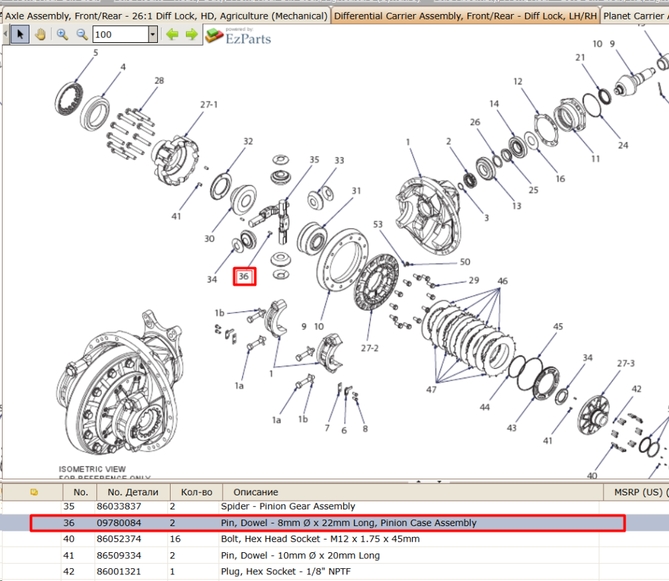
Task: Click callout 31 in the diagram
Action: [x=357, y=191]
